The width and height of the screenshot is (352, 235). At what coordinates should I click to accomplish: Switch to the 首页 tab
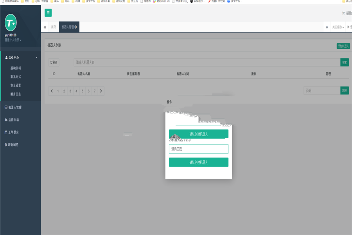point(54,27)
